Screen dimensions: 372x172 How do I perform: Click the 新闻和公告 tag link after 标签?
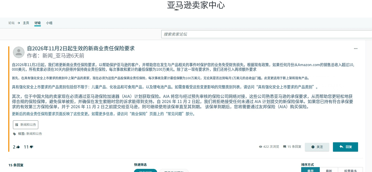click(34, 134)
